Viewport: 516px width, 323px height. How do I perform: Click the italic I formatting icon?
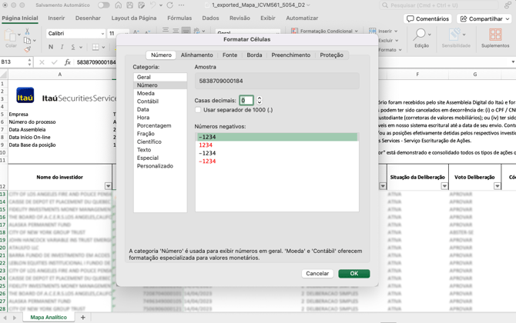click(x=62, y=48)
